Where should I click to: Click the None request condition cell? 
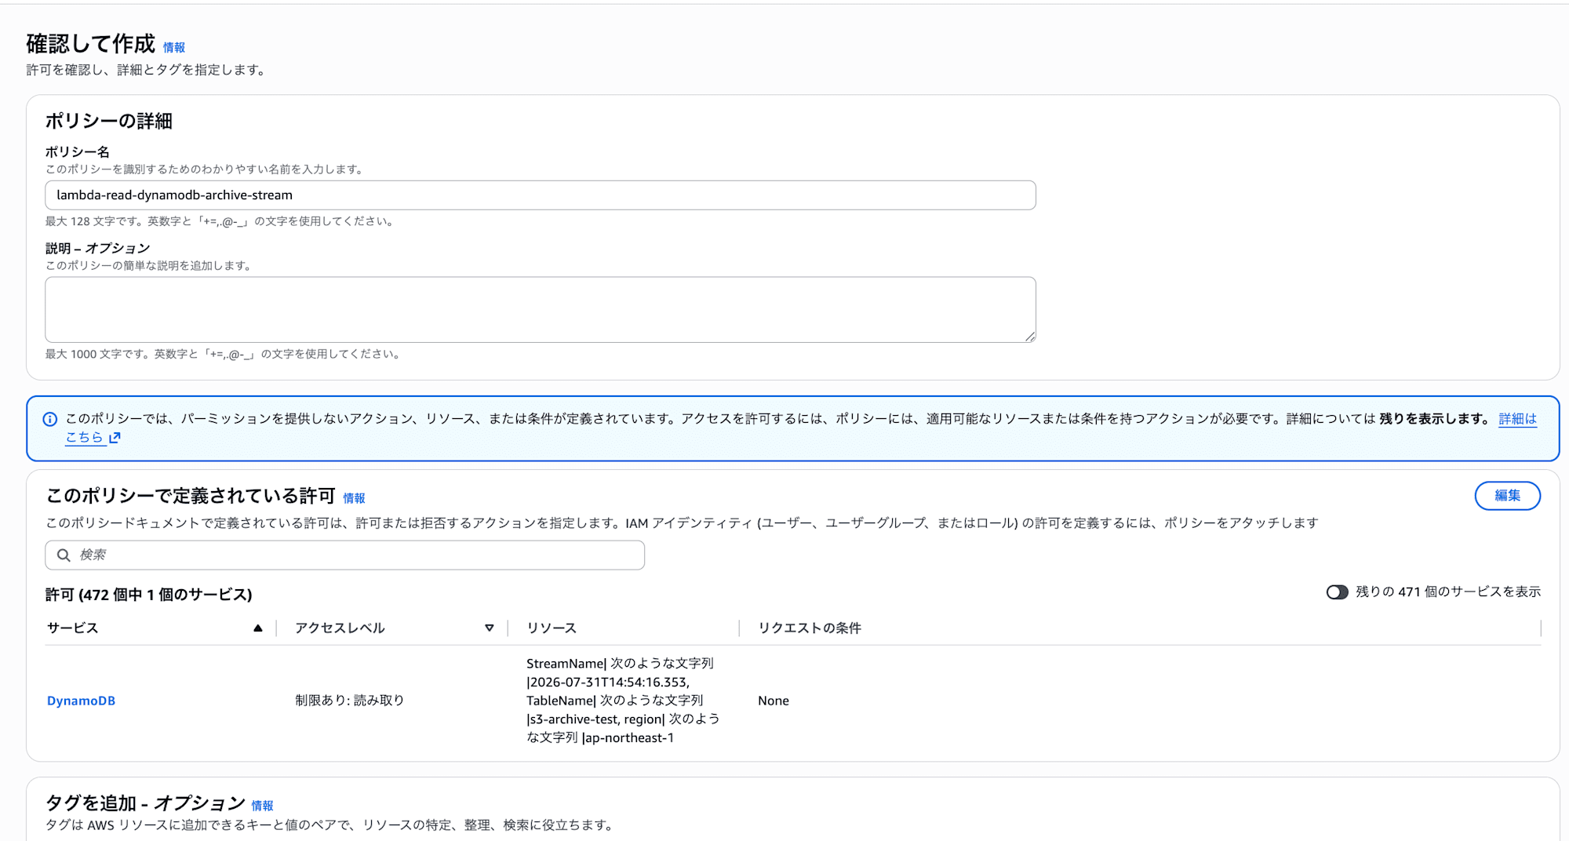[x=774, y=701]
